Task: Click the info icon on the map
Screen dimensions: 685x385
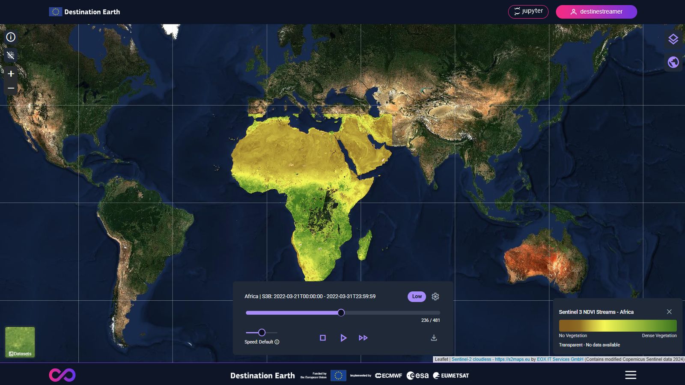Action: 10,37
